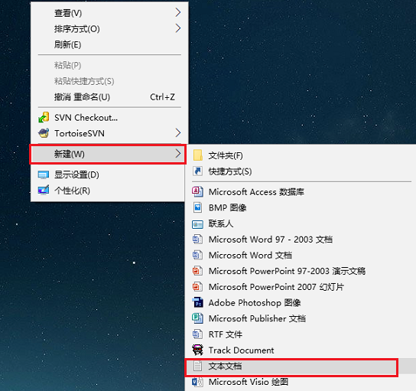416x391 pixels.
Task: Choose 撤消 重命名(U) from context menu
Action: pos(109,97)
